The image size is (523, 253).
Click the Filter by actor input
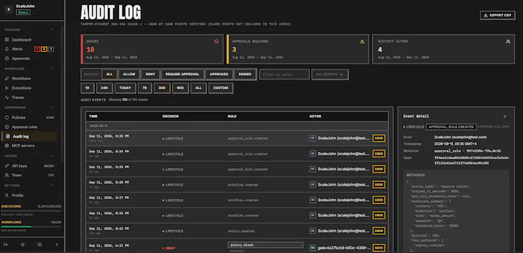(284, 74)
